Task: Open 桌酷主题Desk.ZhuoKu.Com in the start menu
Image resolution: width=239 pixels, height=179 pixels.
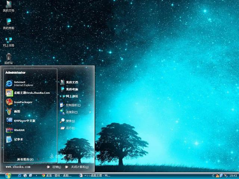Action: coord(28,93)
